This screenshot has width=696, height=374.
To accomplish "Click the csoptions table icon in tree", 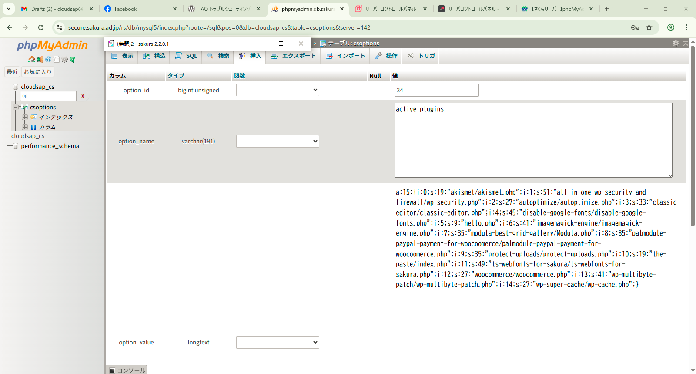I will [25, 107].
